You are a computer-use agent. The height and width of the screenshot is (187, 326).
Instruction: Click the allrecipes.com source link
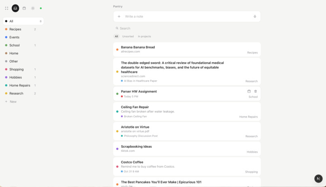pyautogui.click(x=130, y=51)
